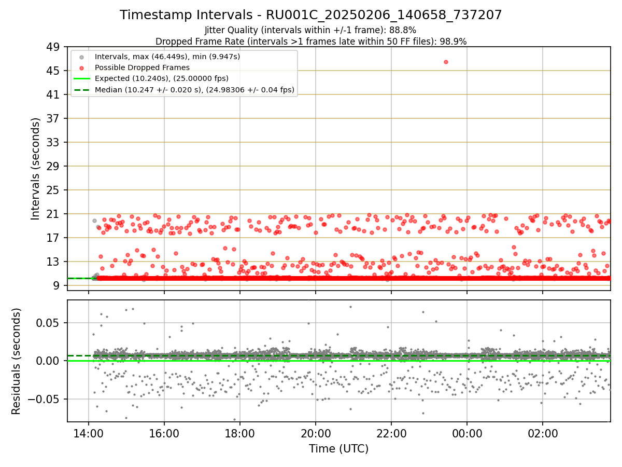622x467 pixels.
Task: Click the 'Time (UTC)' x-axis label
Action: [x=338, y=449]
